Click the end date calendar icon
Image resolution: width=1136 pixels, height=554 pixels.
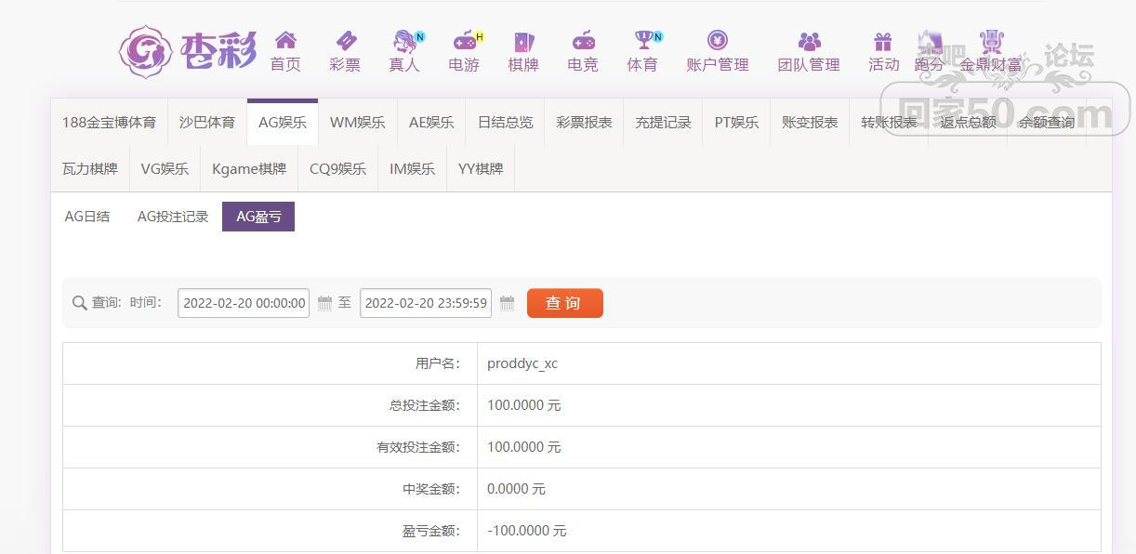tap(507, 303)
